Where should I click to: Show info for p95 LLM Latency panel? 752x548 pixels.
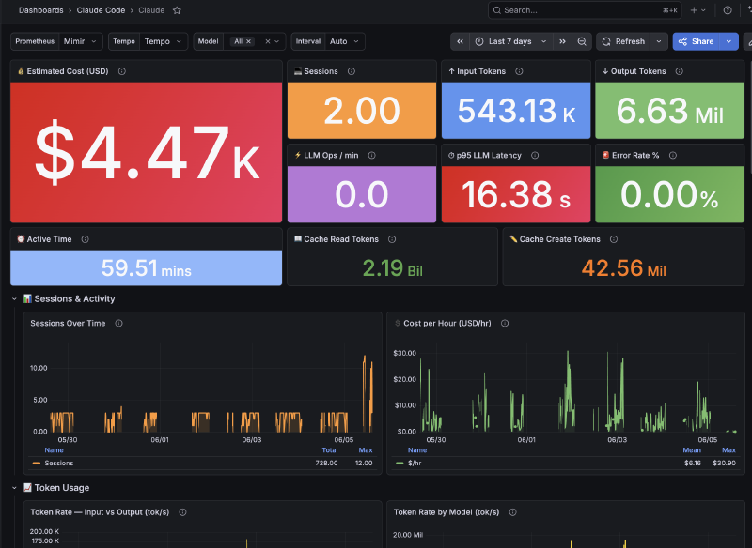pyautogui.click(x=535, y=155)
